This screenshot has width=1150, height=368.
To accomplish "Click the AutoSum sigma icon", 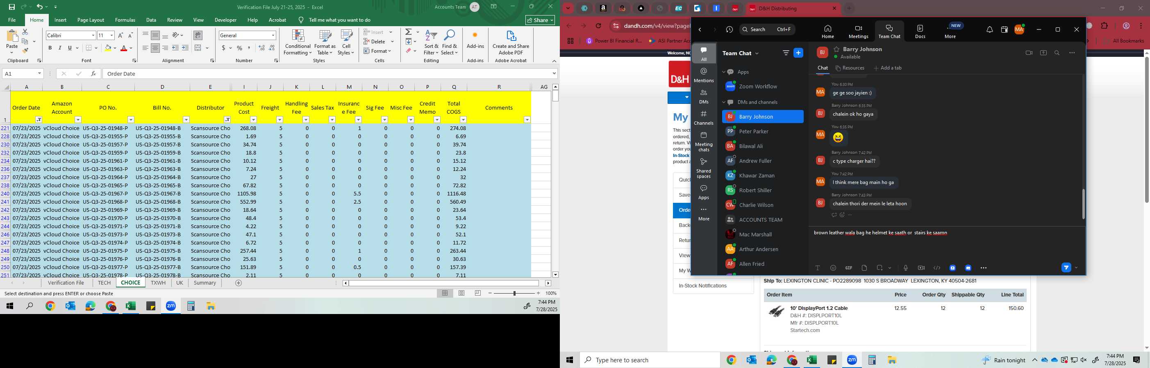I will tap(409, 32).
